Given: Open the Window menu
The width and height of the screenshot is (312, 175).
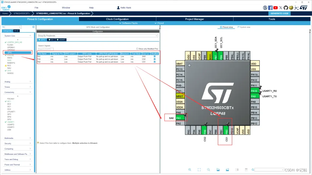Looking at the screenshot, I should click(66, 8).
